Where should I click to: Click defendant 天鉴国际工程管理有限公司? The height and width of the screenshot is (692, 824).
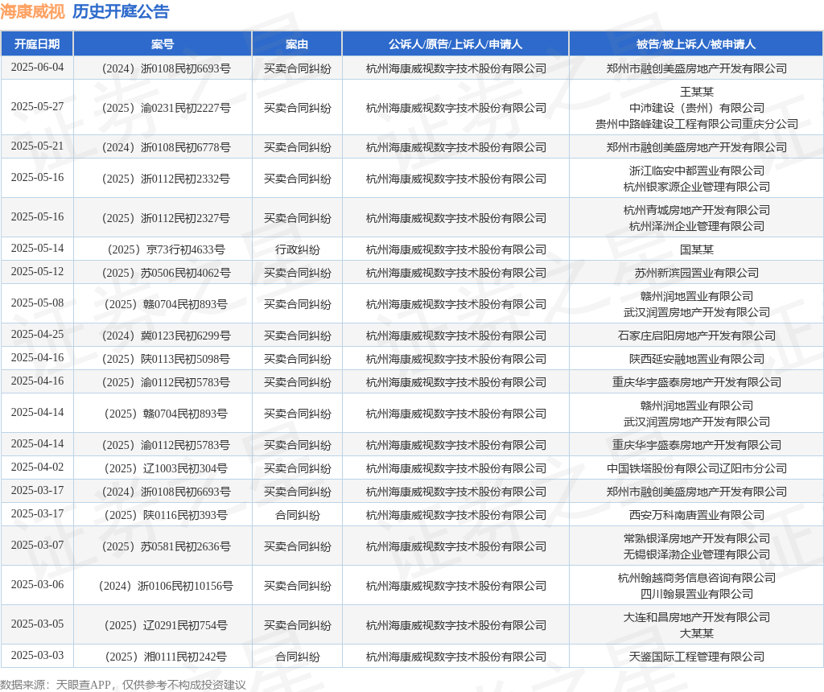696,657
